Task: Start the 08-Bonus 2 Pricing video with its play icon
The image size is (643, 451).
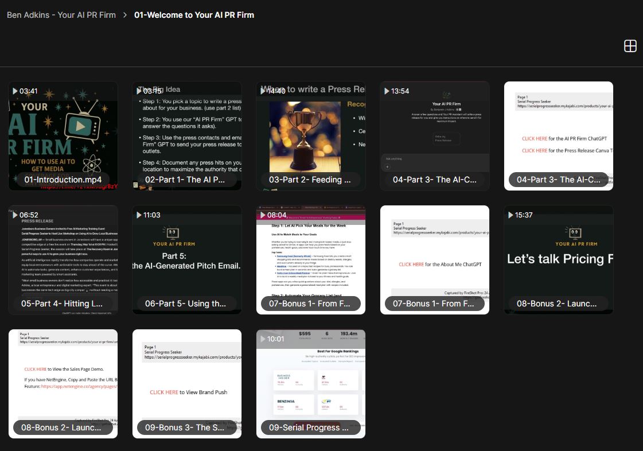Action: click(510, 215)
